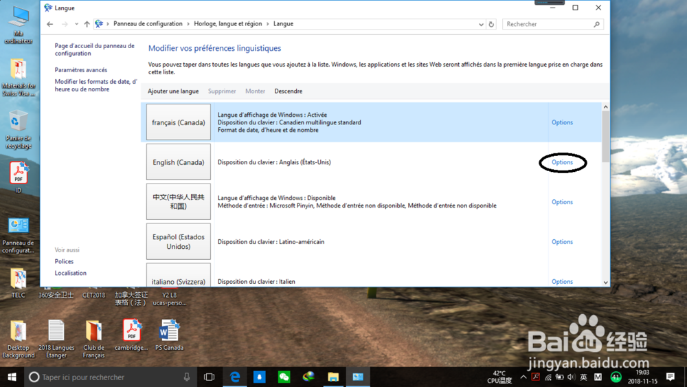Click the Taper ici pour rechercher box
This screenshot has width=687, height=387.
(109, 377)
